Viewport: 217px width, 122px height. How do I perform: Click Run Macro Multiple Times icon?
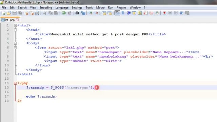pos(181,13)
